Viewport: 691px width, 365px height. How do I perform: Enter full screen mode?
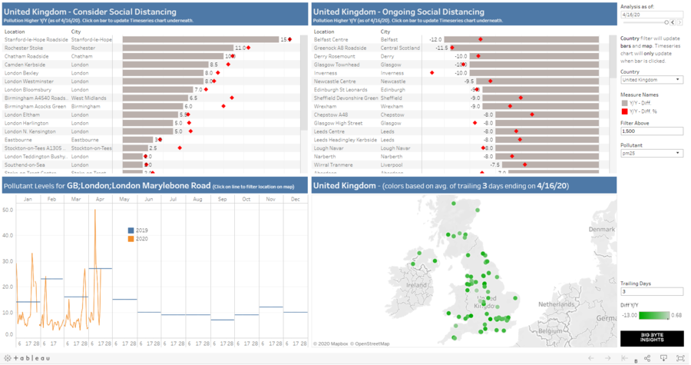(x=679, y=357)
